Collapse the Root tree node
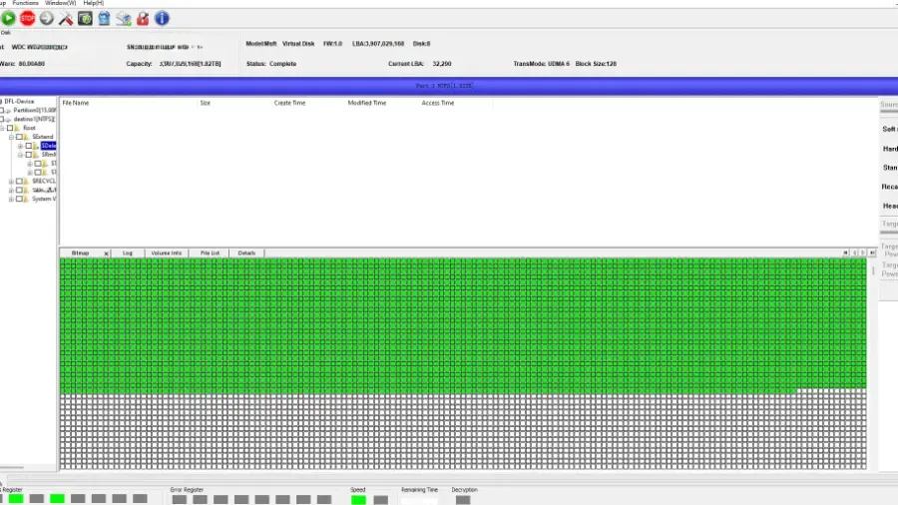The width and height of the screenshot is (898, 505). (x=2, y=128)
